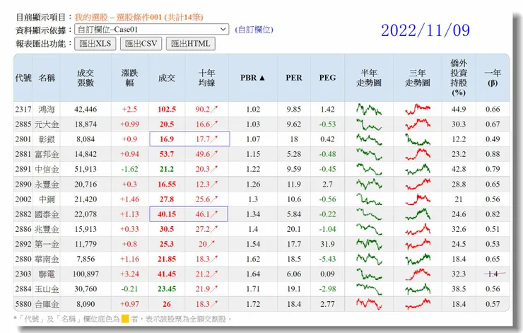Image resolution: width=523 pixels, height=333 pixels.
Task: Click the 匯出XLS button
Action: pyautogui.click(x=95, y=44)
